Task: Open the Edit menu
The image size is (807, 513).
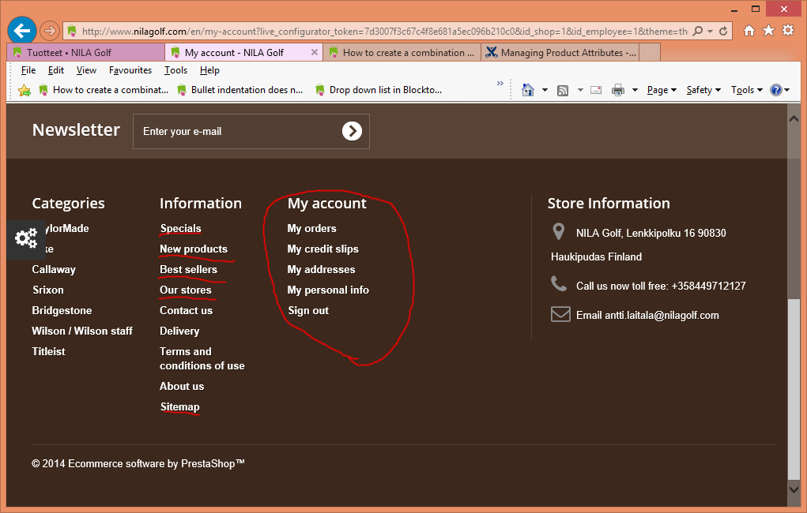Action: [x=55, y=70]
